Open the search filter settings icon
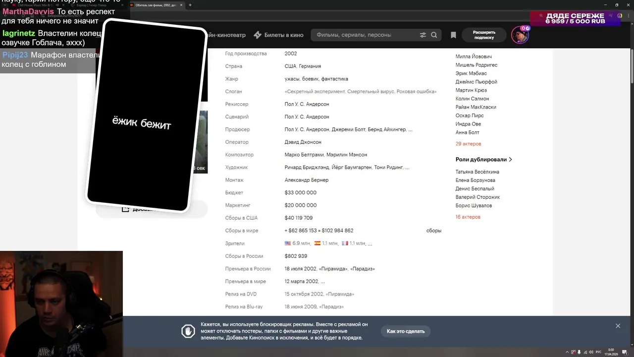Viewport: 634px width, 357px height. click(423, 35)
